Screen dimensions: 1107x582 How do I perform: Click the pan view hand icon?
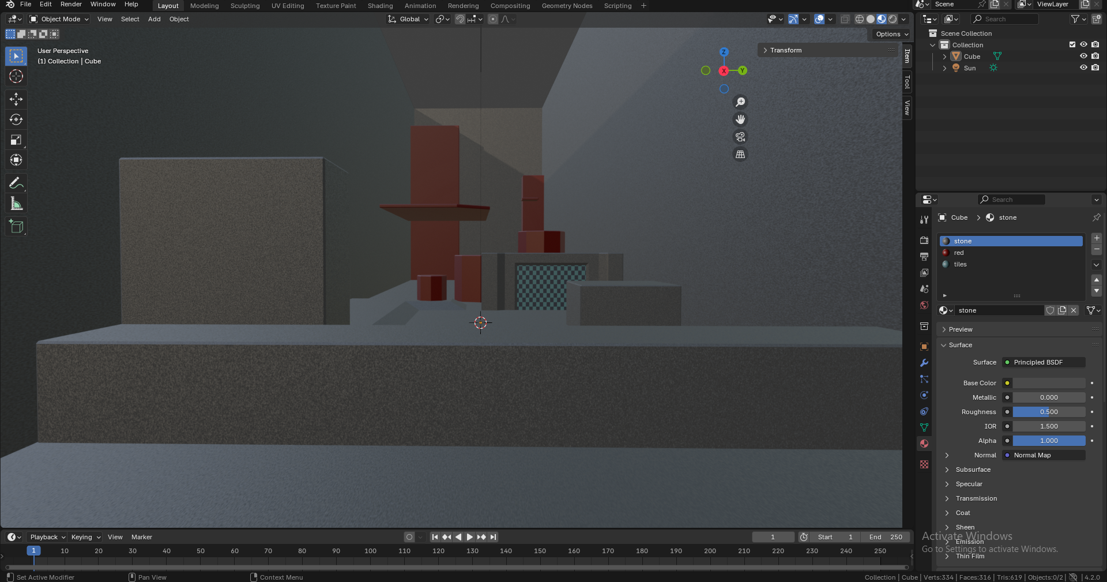point(740,119)
